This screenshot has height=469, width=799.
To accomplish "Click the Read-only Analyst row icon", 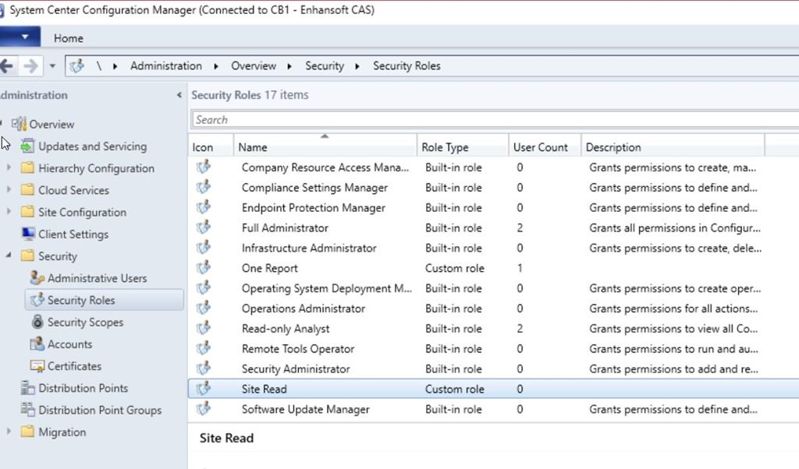I will [204, 328].
